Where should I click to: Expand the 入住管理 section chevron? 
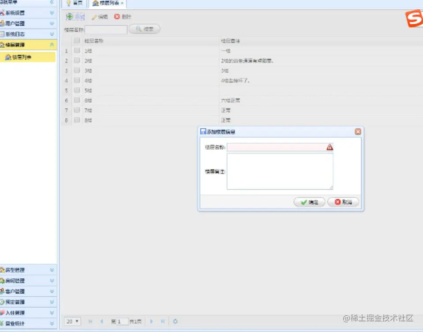52,313
